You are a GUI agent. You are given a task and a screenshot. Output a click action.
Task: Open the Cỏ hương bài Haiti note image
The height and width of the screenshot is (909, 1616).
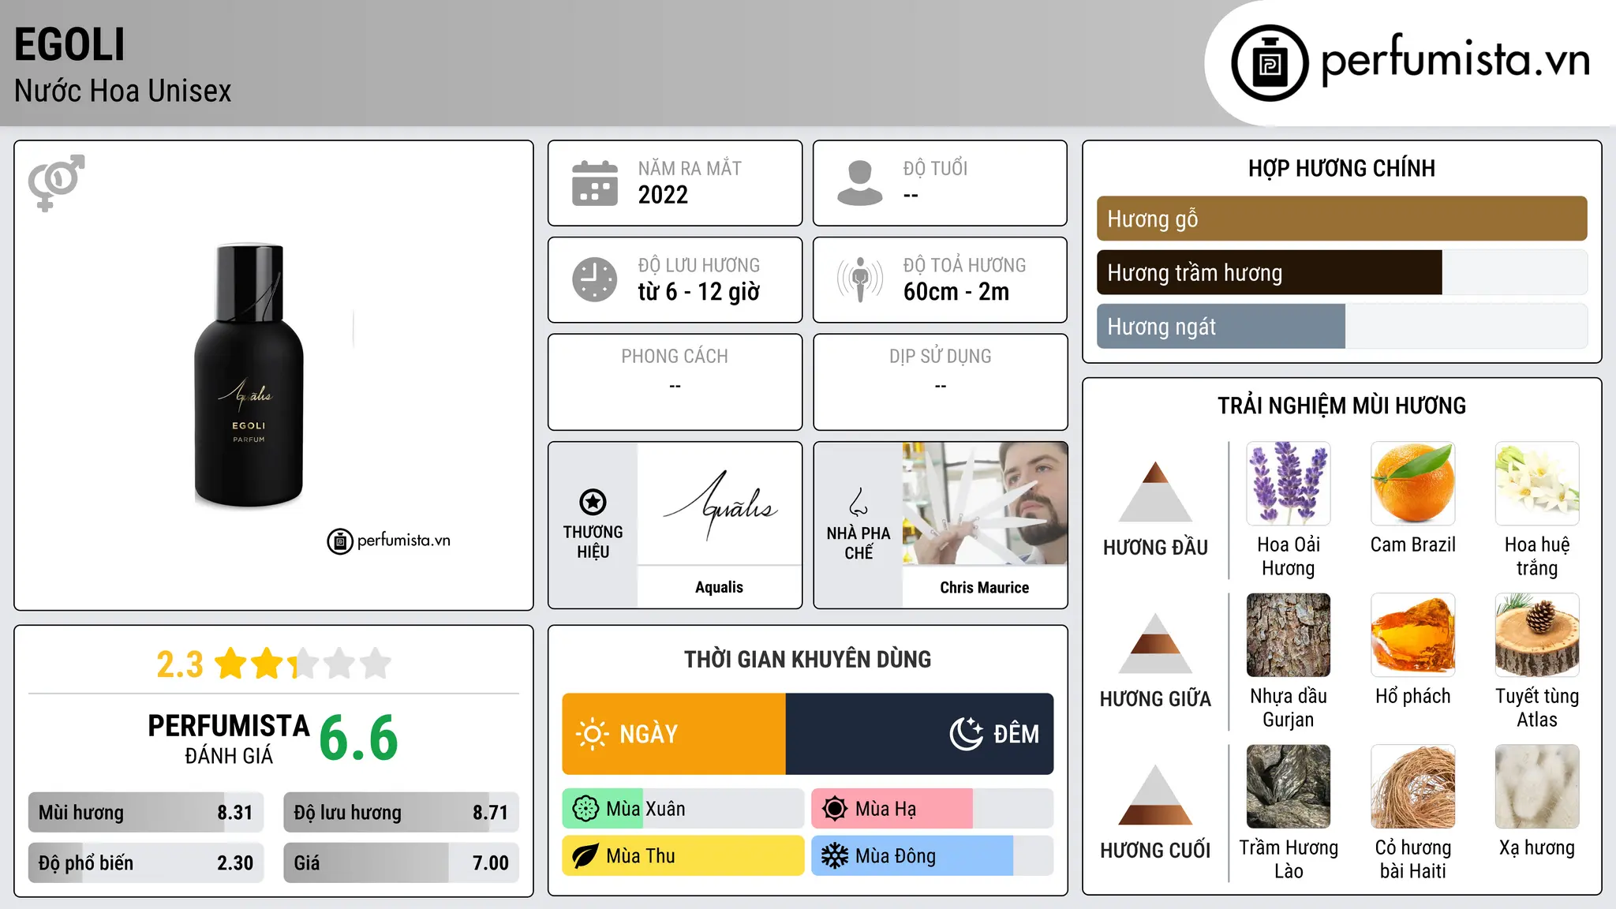tap(1412, 787)
